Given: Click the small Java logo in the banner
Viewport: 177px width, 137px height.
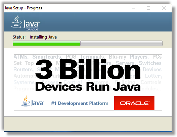Looking at the screenshot, I should (33, 101).
